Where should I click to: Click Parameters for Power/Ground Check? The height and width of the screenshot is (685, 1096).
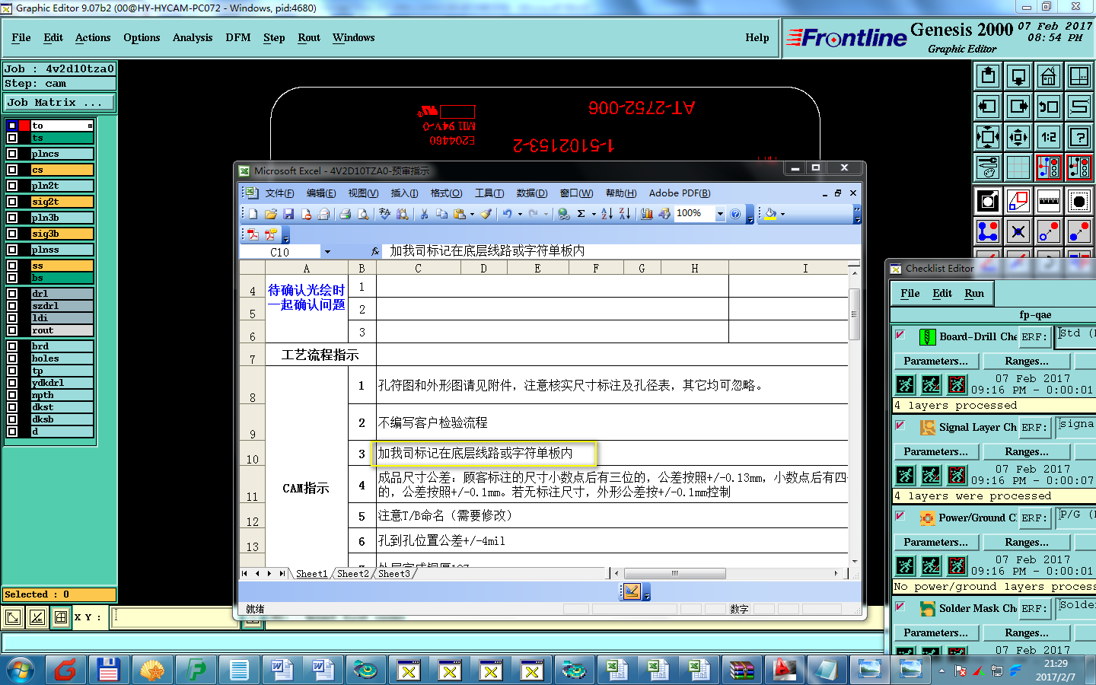[936, 542]
